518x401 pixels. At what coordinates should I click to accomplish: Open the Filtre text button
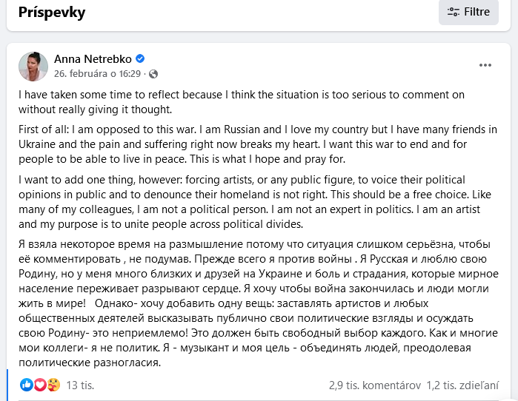pos(477,12)
